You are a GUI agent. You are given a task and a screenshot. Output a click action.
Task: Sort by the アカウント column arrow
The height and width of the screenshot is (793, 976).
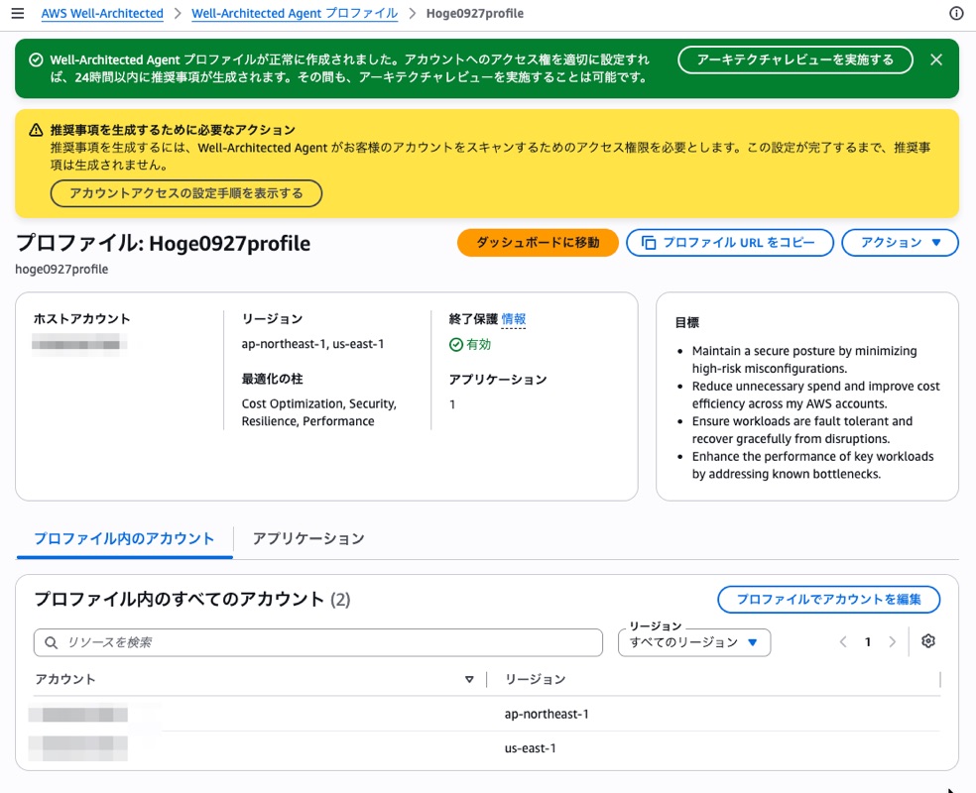(x=469, y=679)
